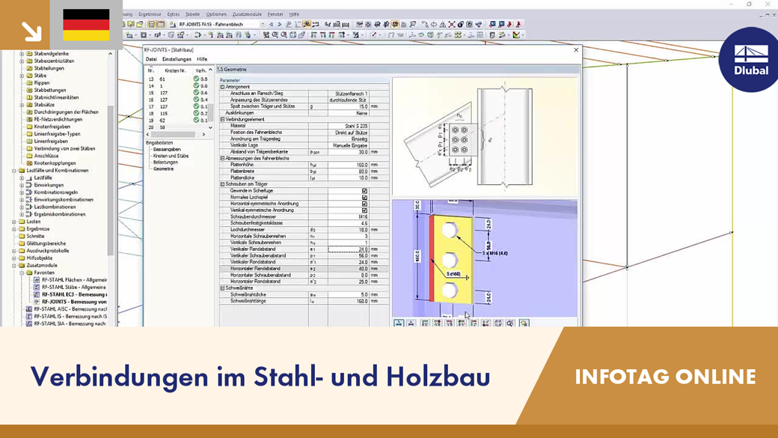The image size is (778, 438).
Task: Select row 16 in connection list
Action: point(176,100)
